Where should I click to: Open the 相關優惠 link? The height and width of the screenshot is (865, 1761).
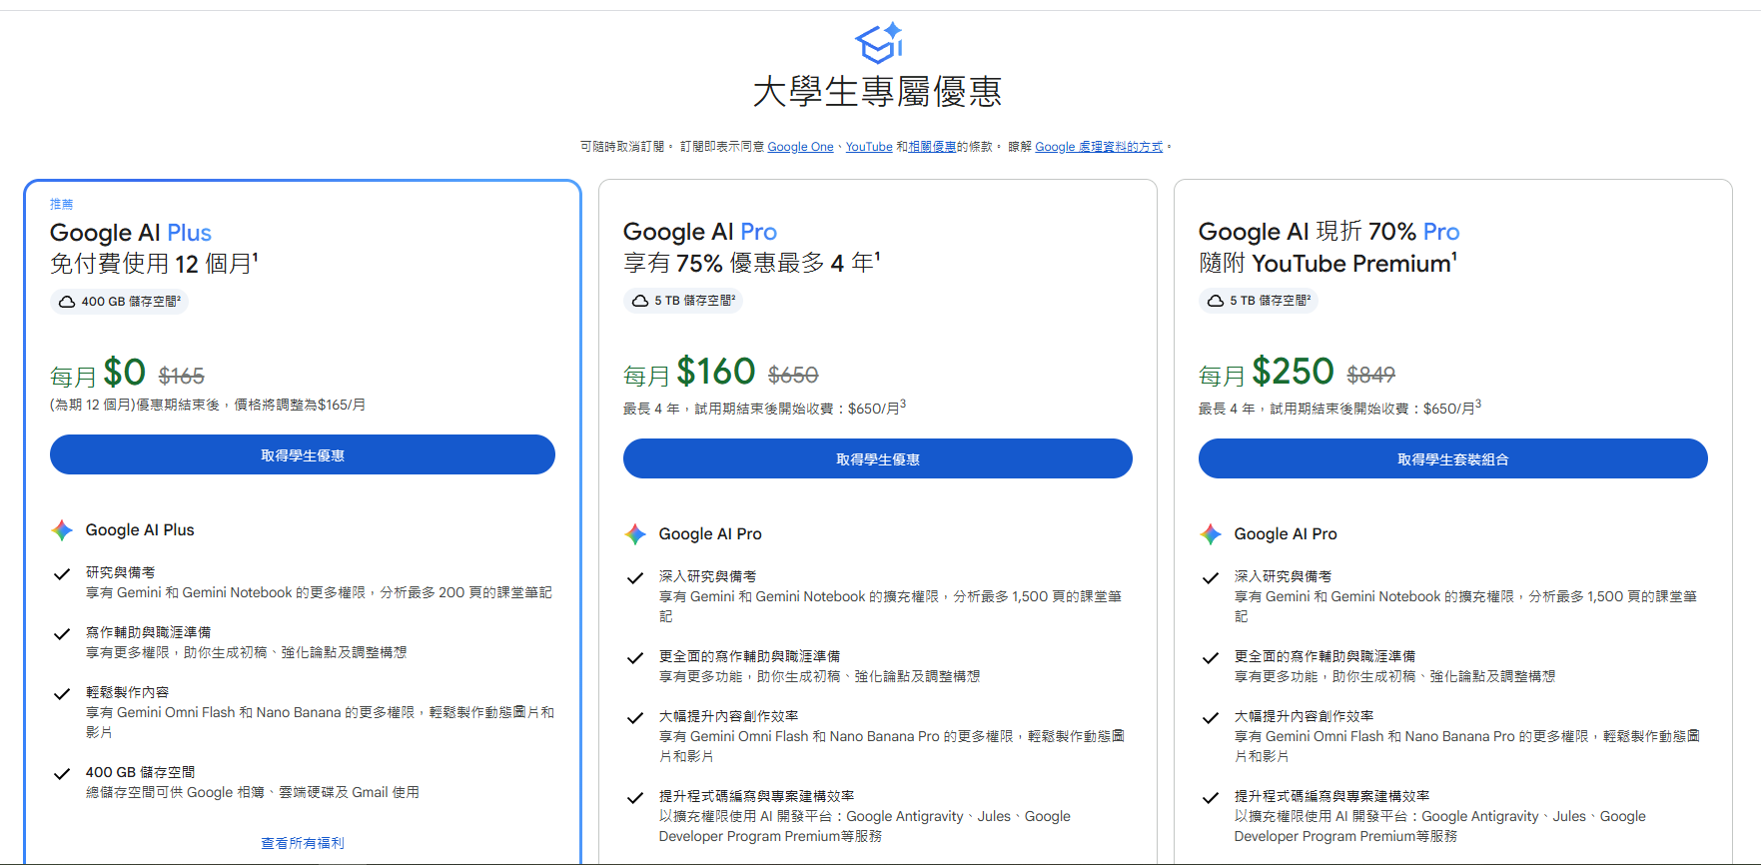tap(932, 147)
